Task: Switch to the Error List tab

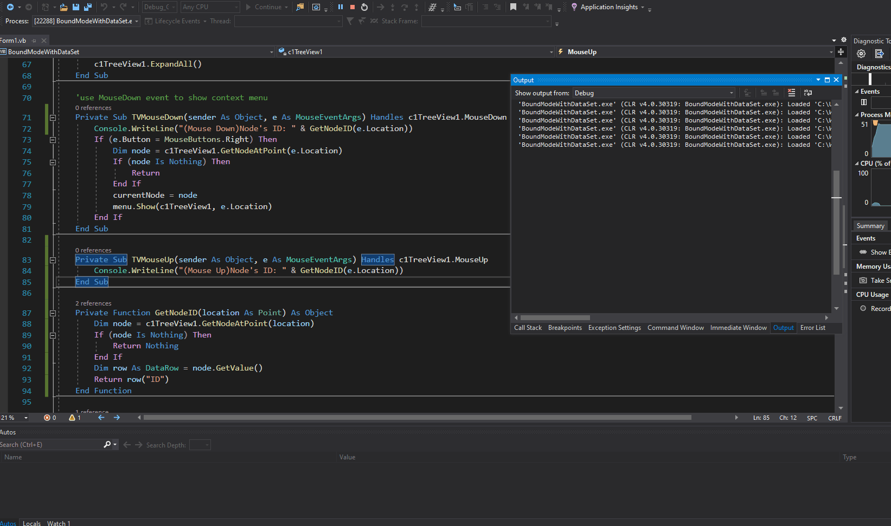Action: 812,328
